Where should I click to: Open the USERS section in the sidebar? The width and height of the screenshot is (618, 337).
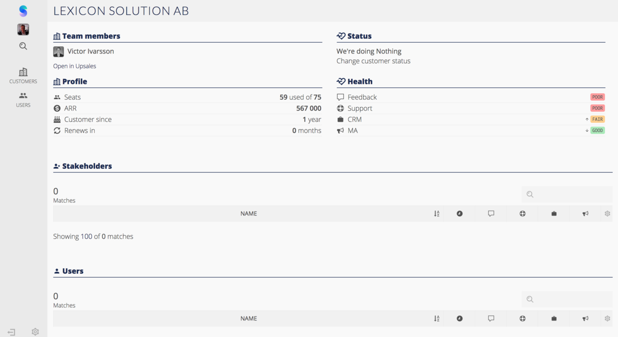coord(23,99)
